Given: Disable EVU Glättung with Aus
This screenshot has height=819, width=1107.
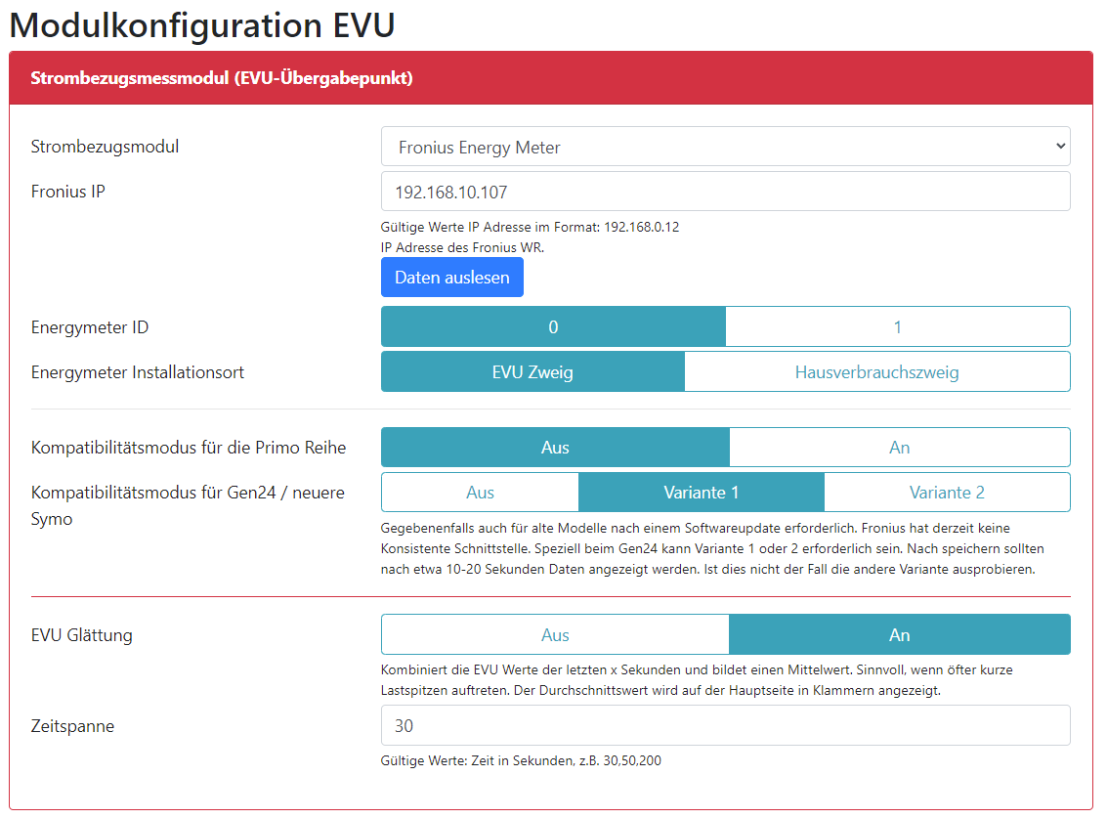Looking at the screenshot, I should point(555,634).
